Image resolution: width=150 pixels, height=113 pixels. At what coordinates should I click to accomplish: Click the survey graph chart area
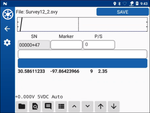[82, 24]
